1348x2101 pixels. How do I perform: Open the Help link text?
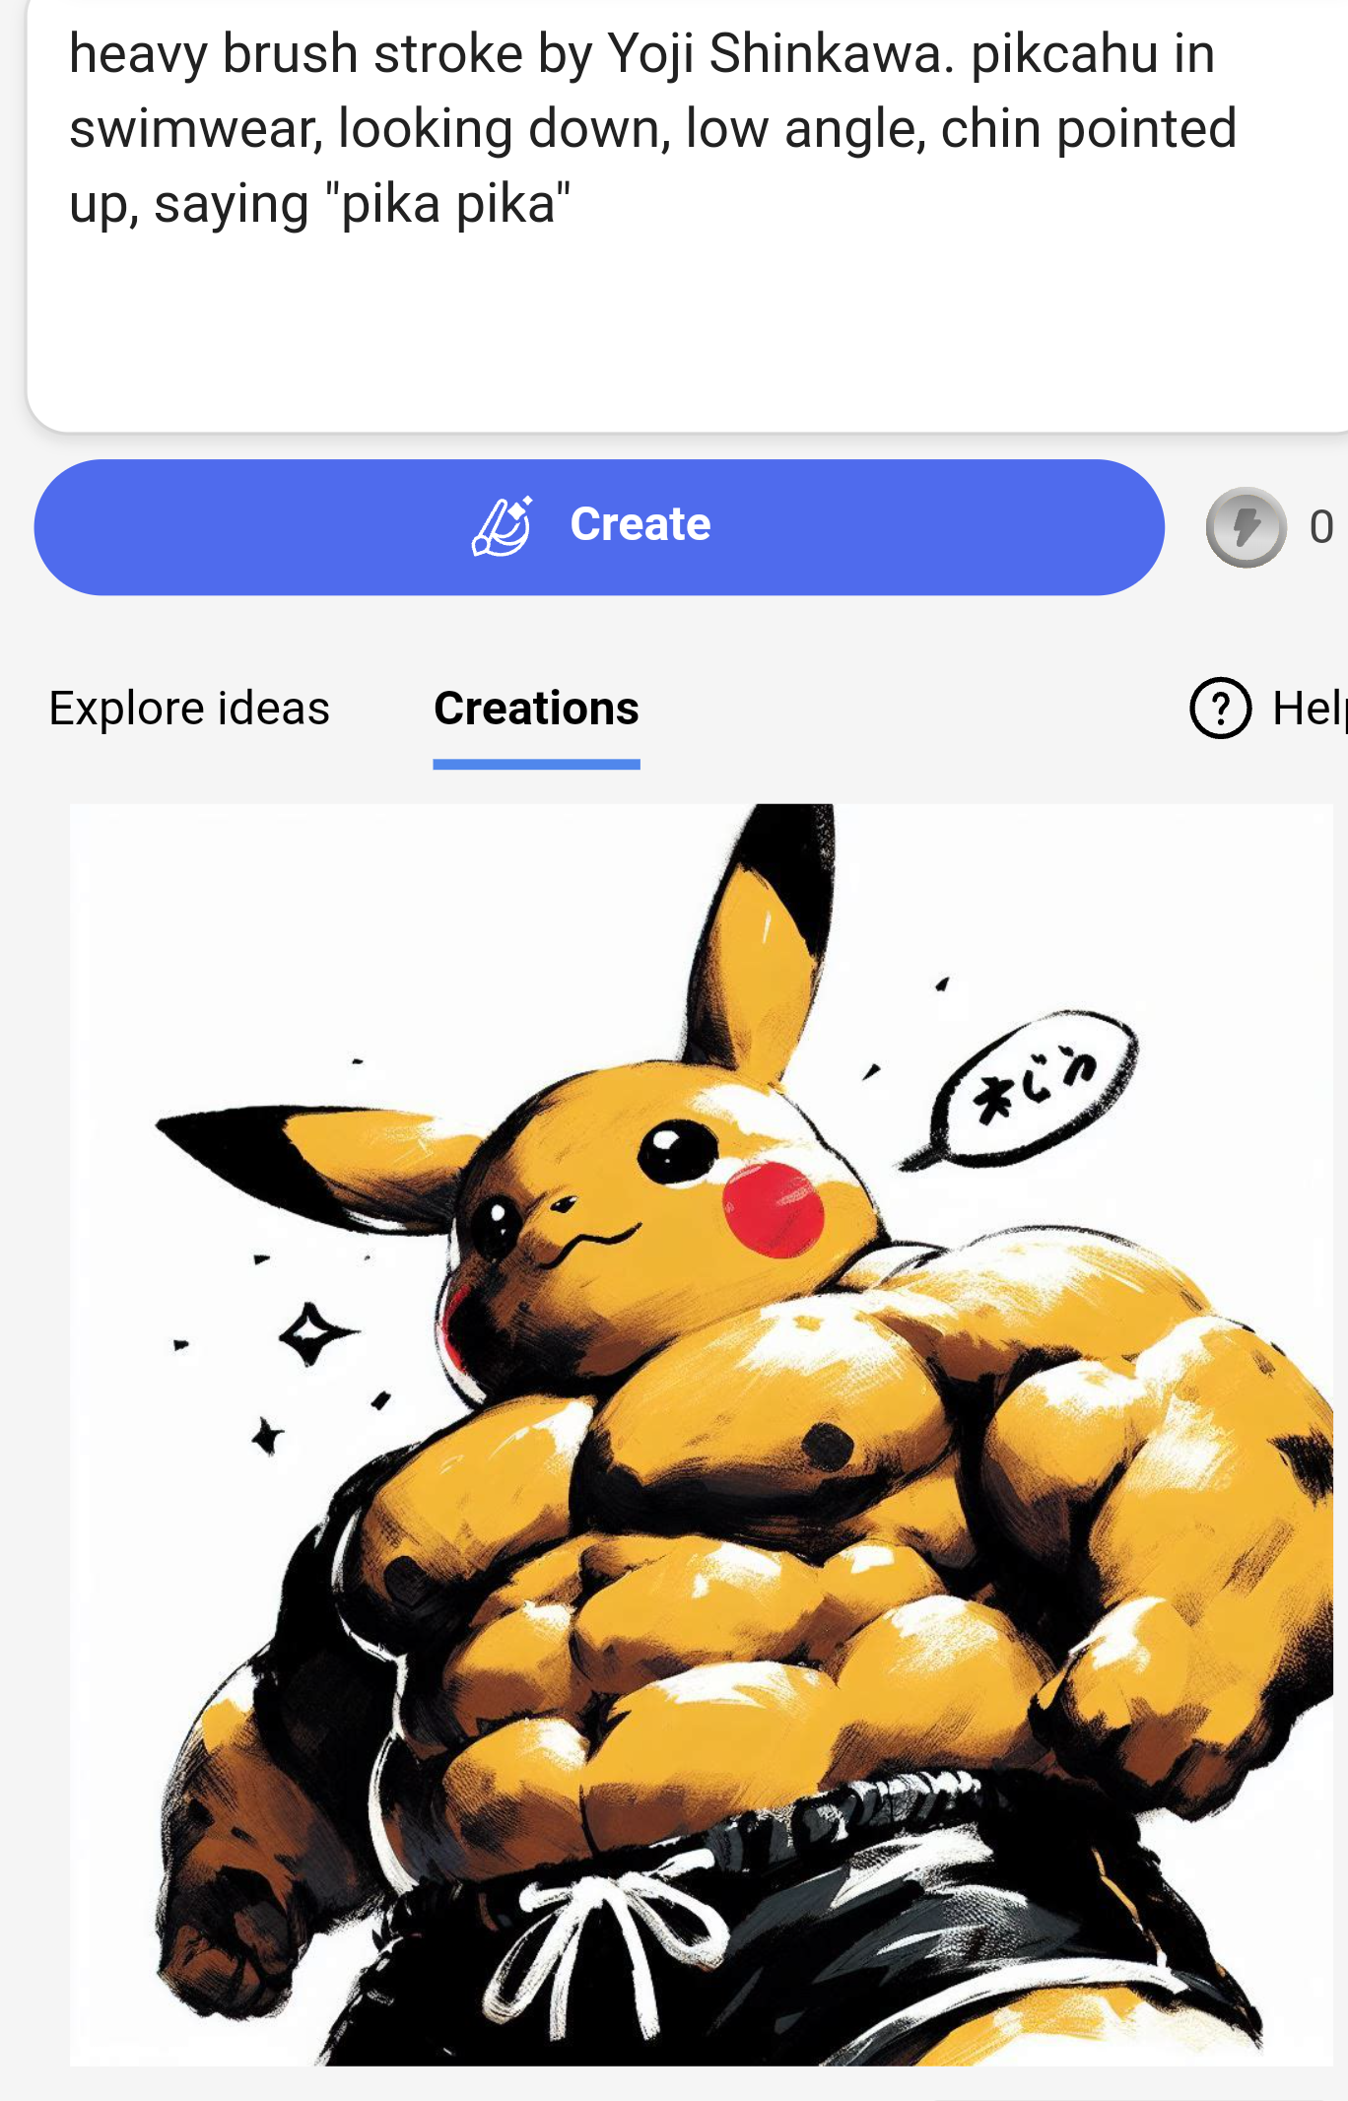[1310, 709]
